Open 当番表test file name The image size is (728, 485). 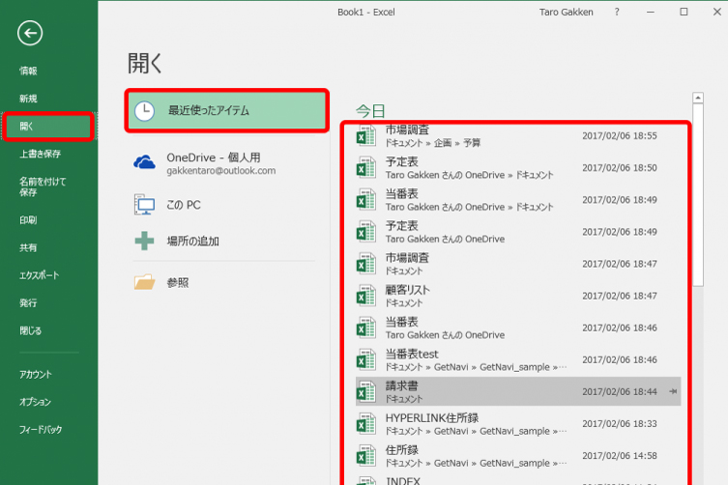tap(412, 355)
